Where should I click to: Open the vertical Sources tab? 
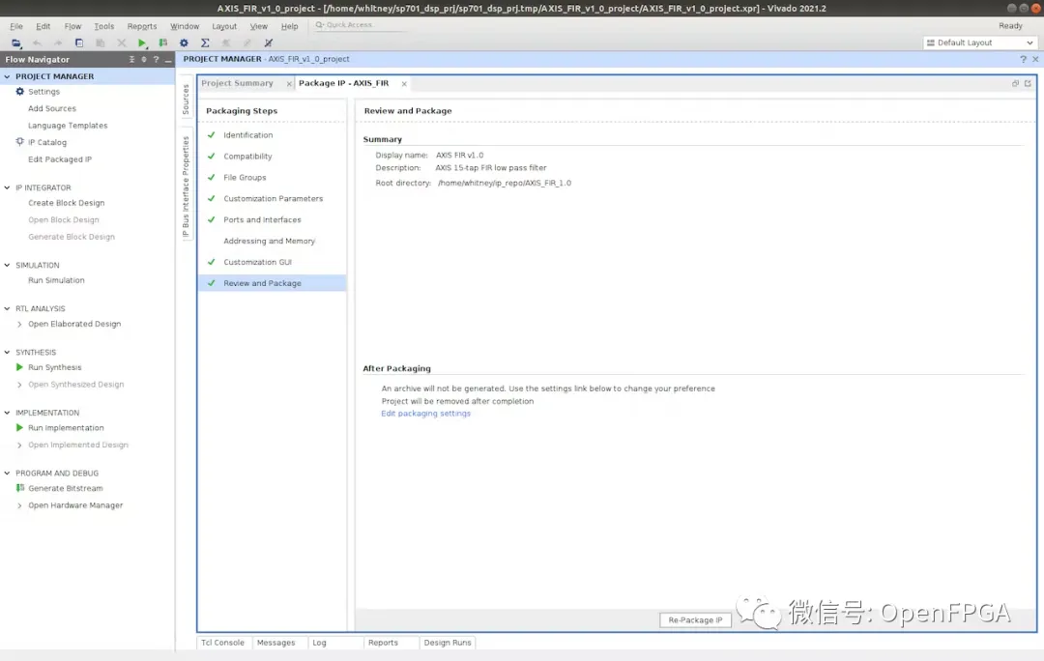pos(186,100)
